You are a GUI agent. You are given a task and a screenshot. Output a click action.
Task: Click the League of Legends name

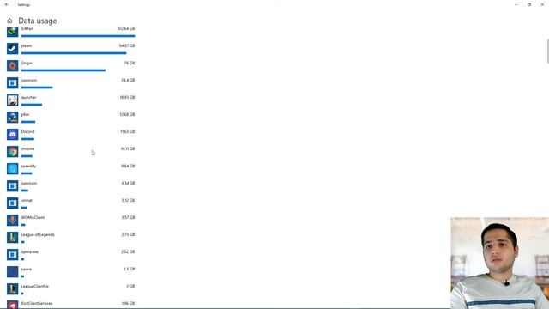click(38, 234)
